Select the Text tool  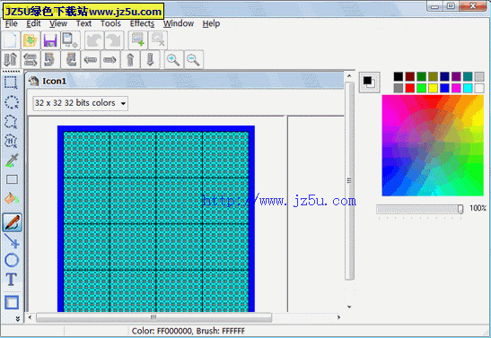pos(12,279)
